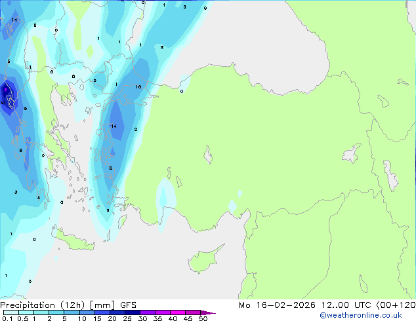Click the legend value '45'
This screenshot has height=321, width=416.
click(188, 318)
